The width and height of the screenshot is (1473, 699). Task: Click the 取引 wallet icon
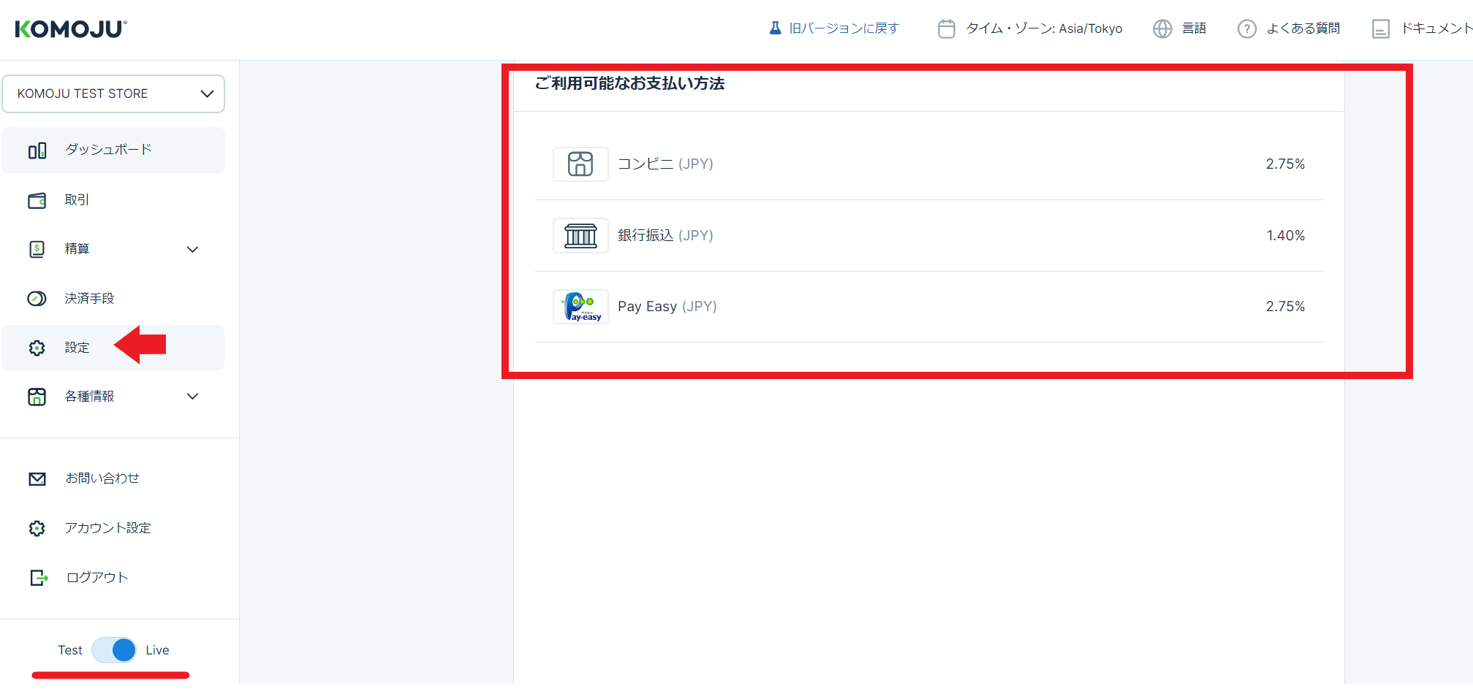(x=37, y=200)
